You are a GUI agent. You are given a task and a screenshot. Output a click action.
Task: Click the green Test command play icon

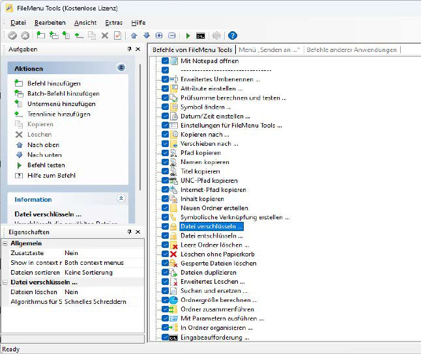pos(188,35)
